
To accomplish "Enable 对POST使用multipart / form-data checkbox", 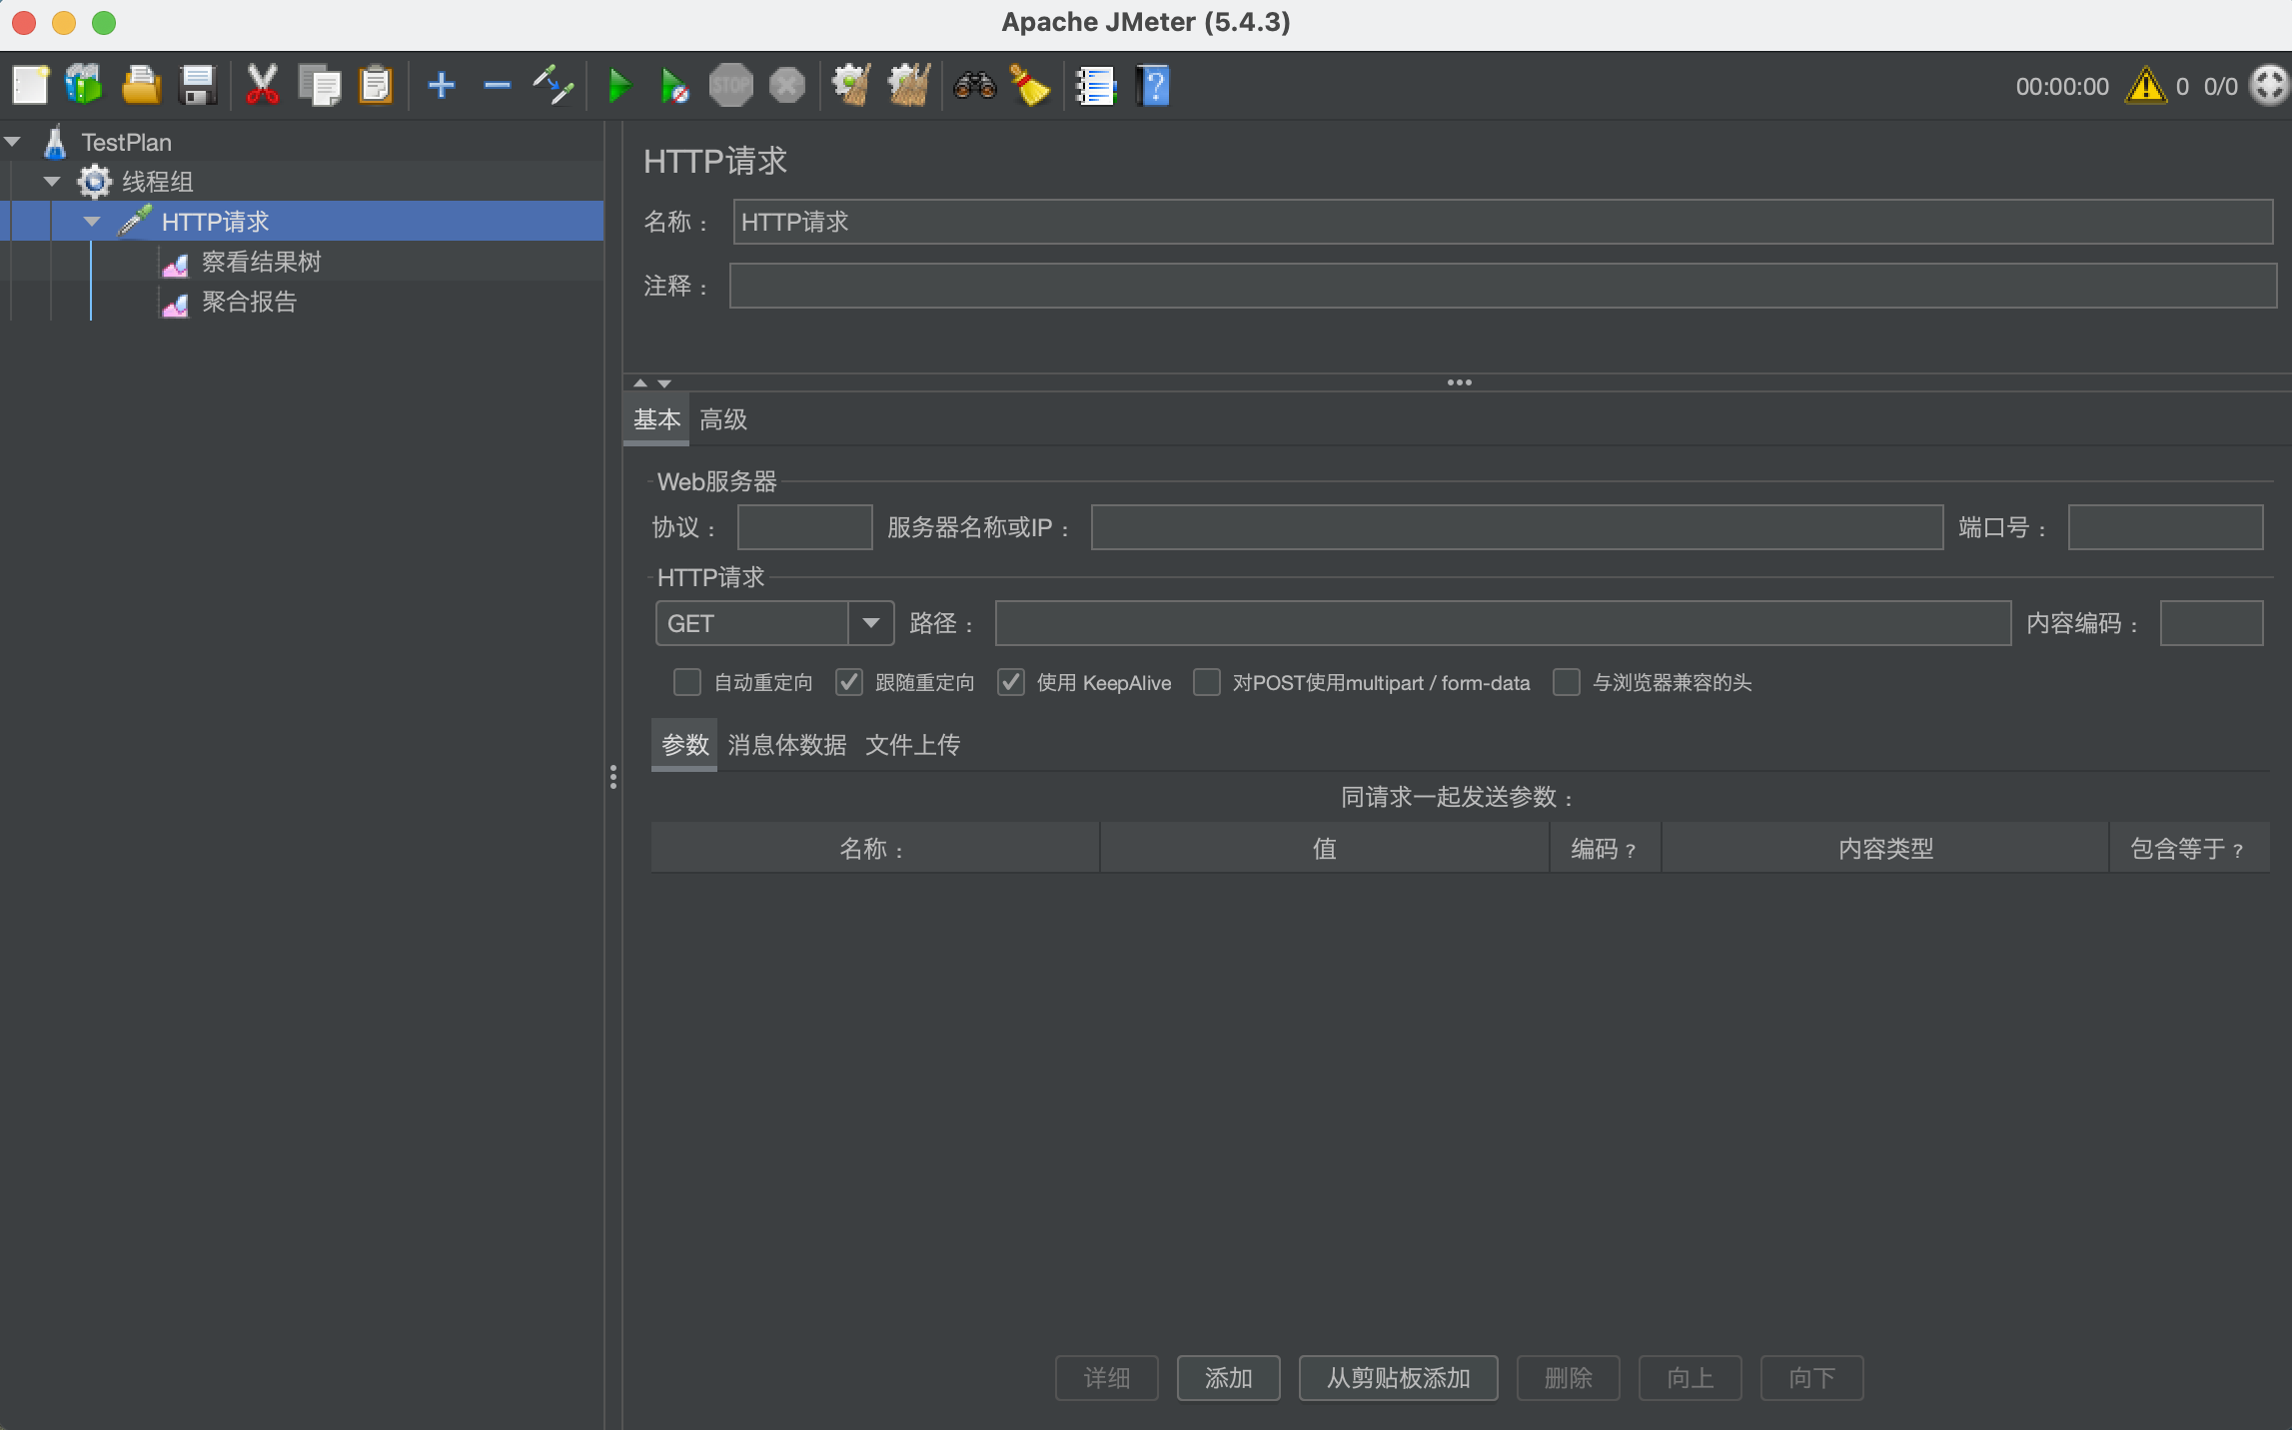I will click(1206, 682).
